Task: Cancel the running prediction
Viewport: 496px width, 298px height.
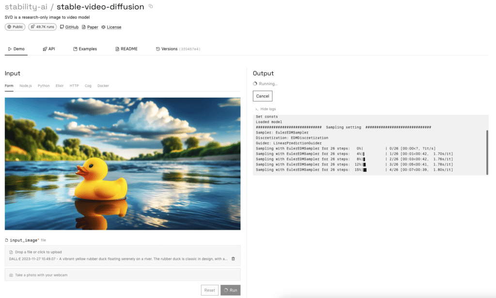Action: (263, 96)
